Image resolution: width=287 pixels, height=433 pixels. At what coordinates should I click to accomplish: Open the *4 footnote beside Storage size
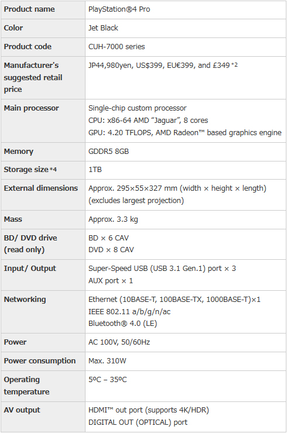click(x=53, y=169)
